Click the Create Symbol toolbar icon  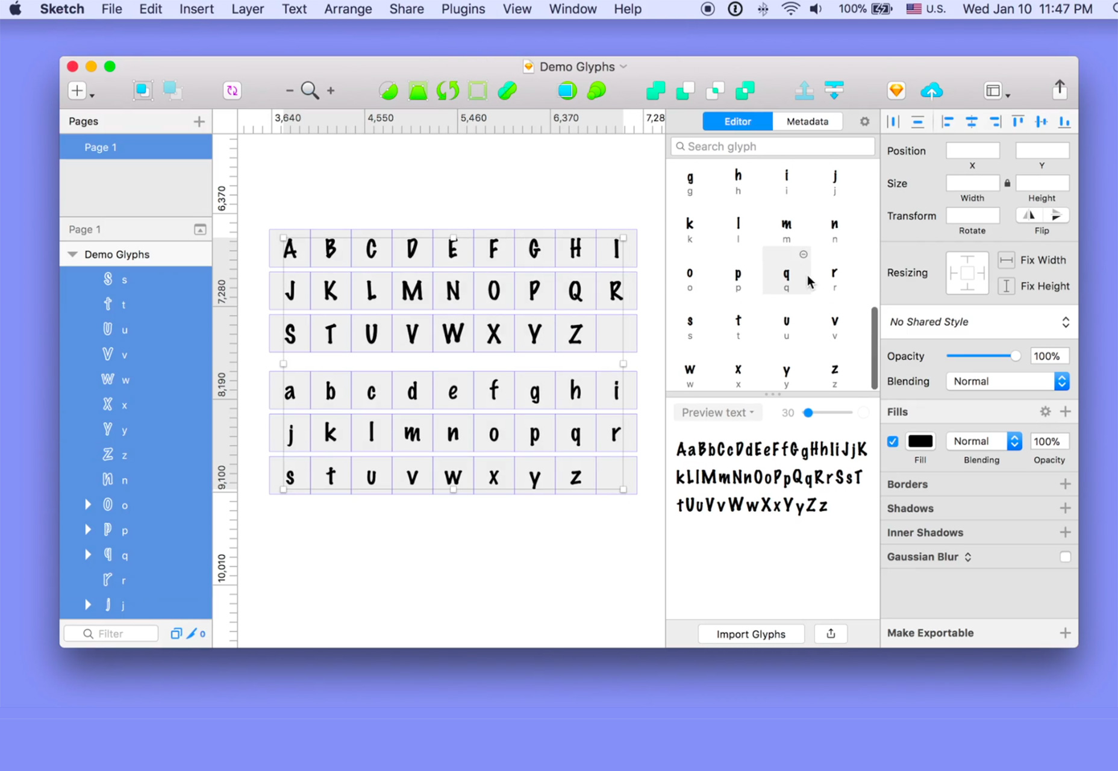tap(232, 90)
